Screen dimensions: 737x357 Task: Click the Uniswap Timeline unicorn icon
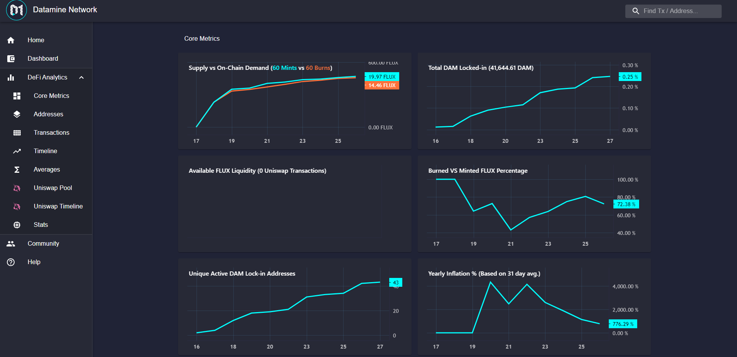coord(17,207)
